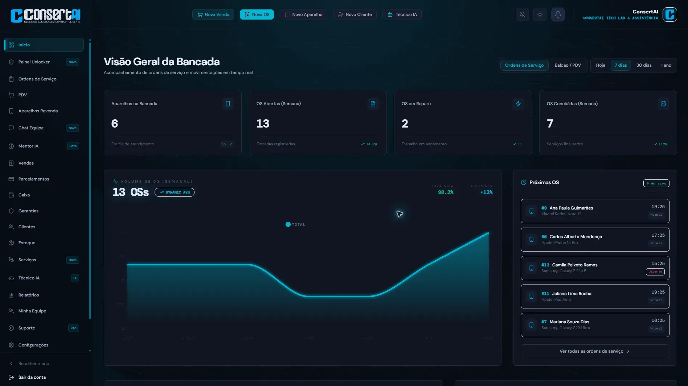
Task: Click the ConsertAI profile avatar
Action: tap(670, 14)
